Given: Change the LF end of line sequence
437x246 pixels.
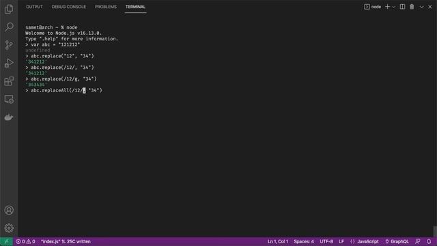Looking at the screenshot, I should point(341,241).
